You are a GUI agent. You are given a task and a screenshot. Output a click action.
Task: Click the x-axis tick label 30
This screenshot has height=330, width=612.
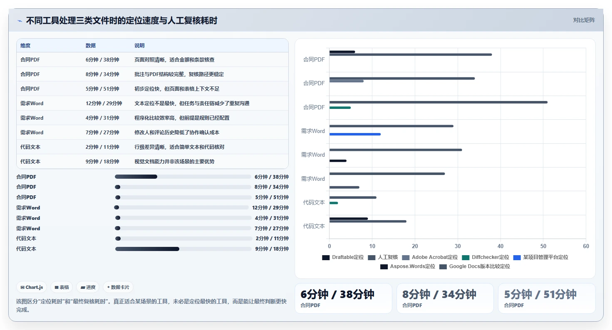coord(458,246)
